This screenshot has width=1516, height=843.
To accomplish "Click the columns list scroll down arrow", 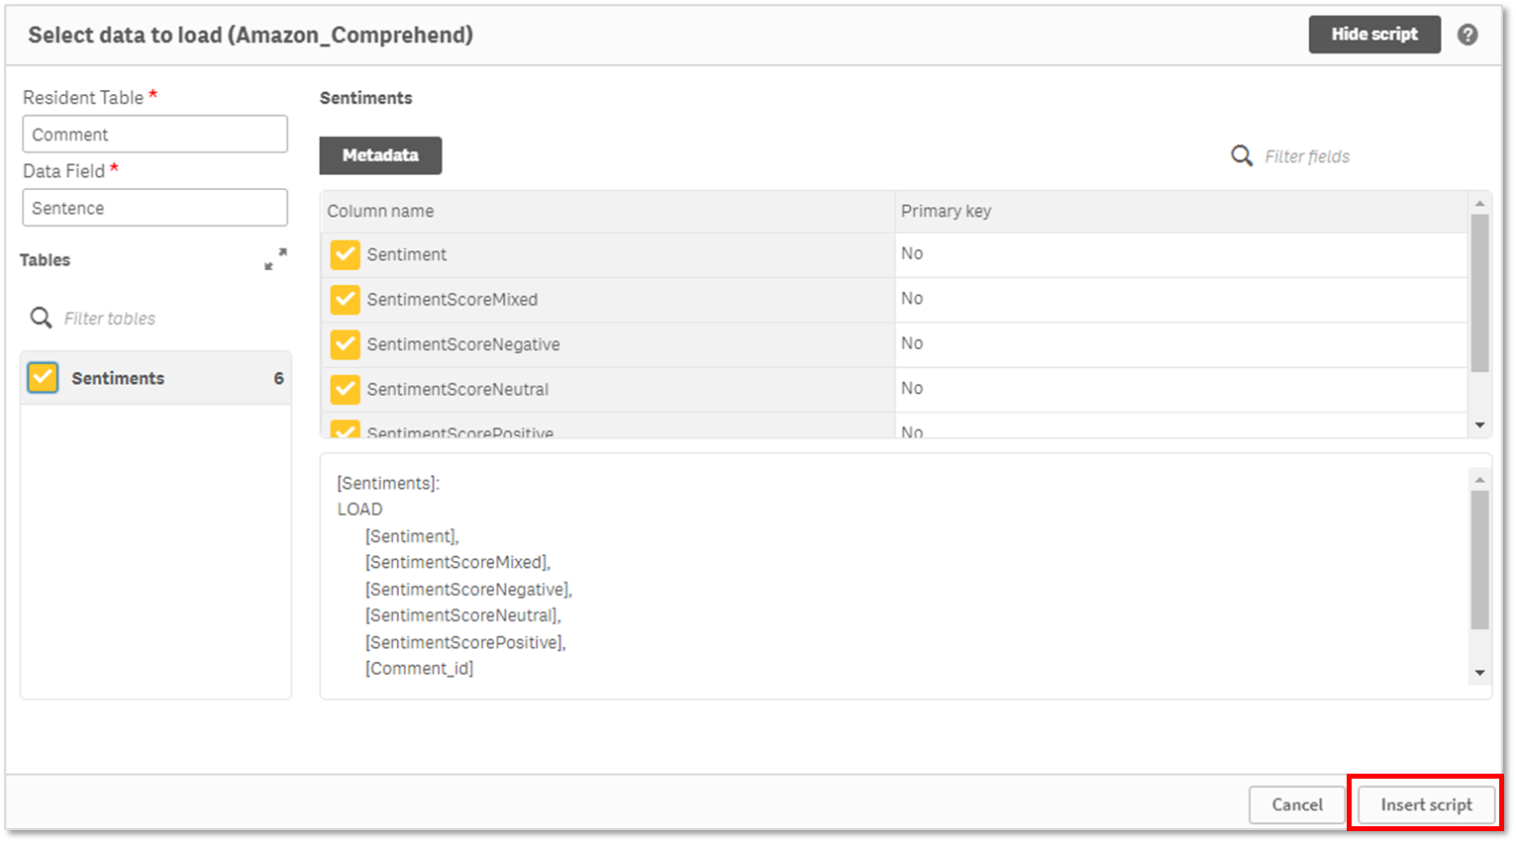I will coord(1479,425).
